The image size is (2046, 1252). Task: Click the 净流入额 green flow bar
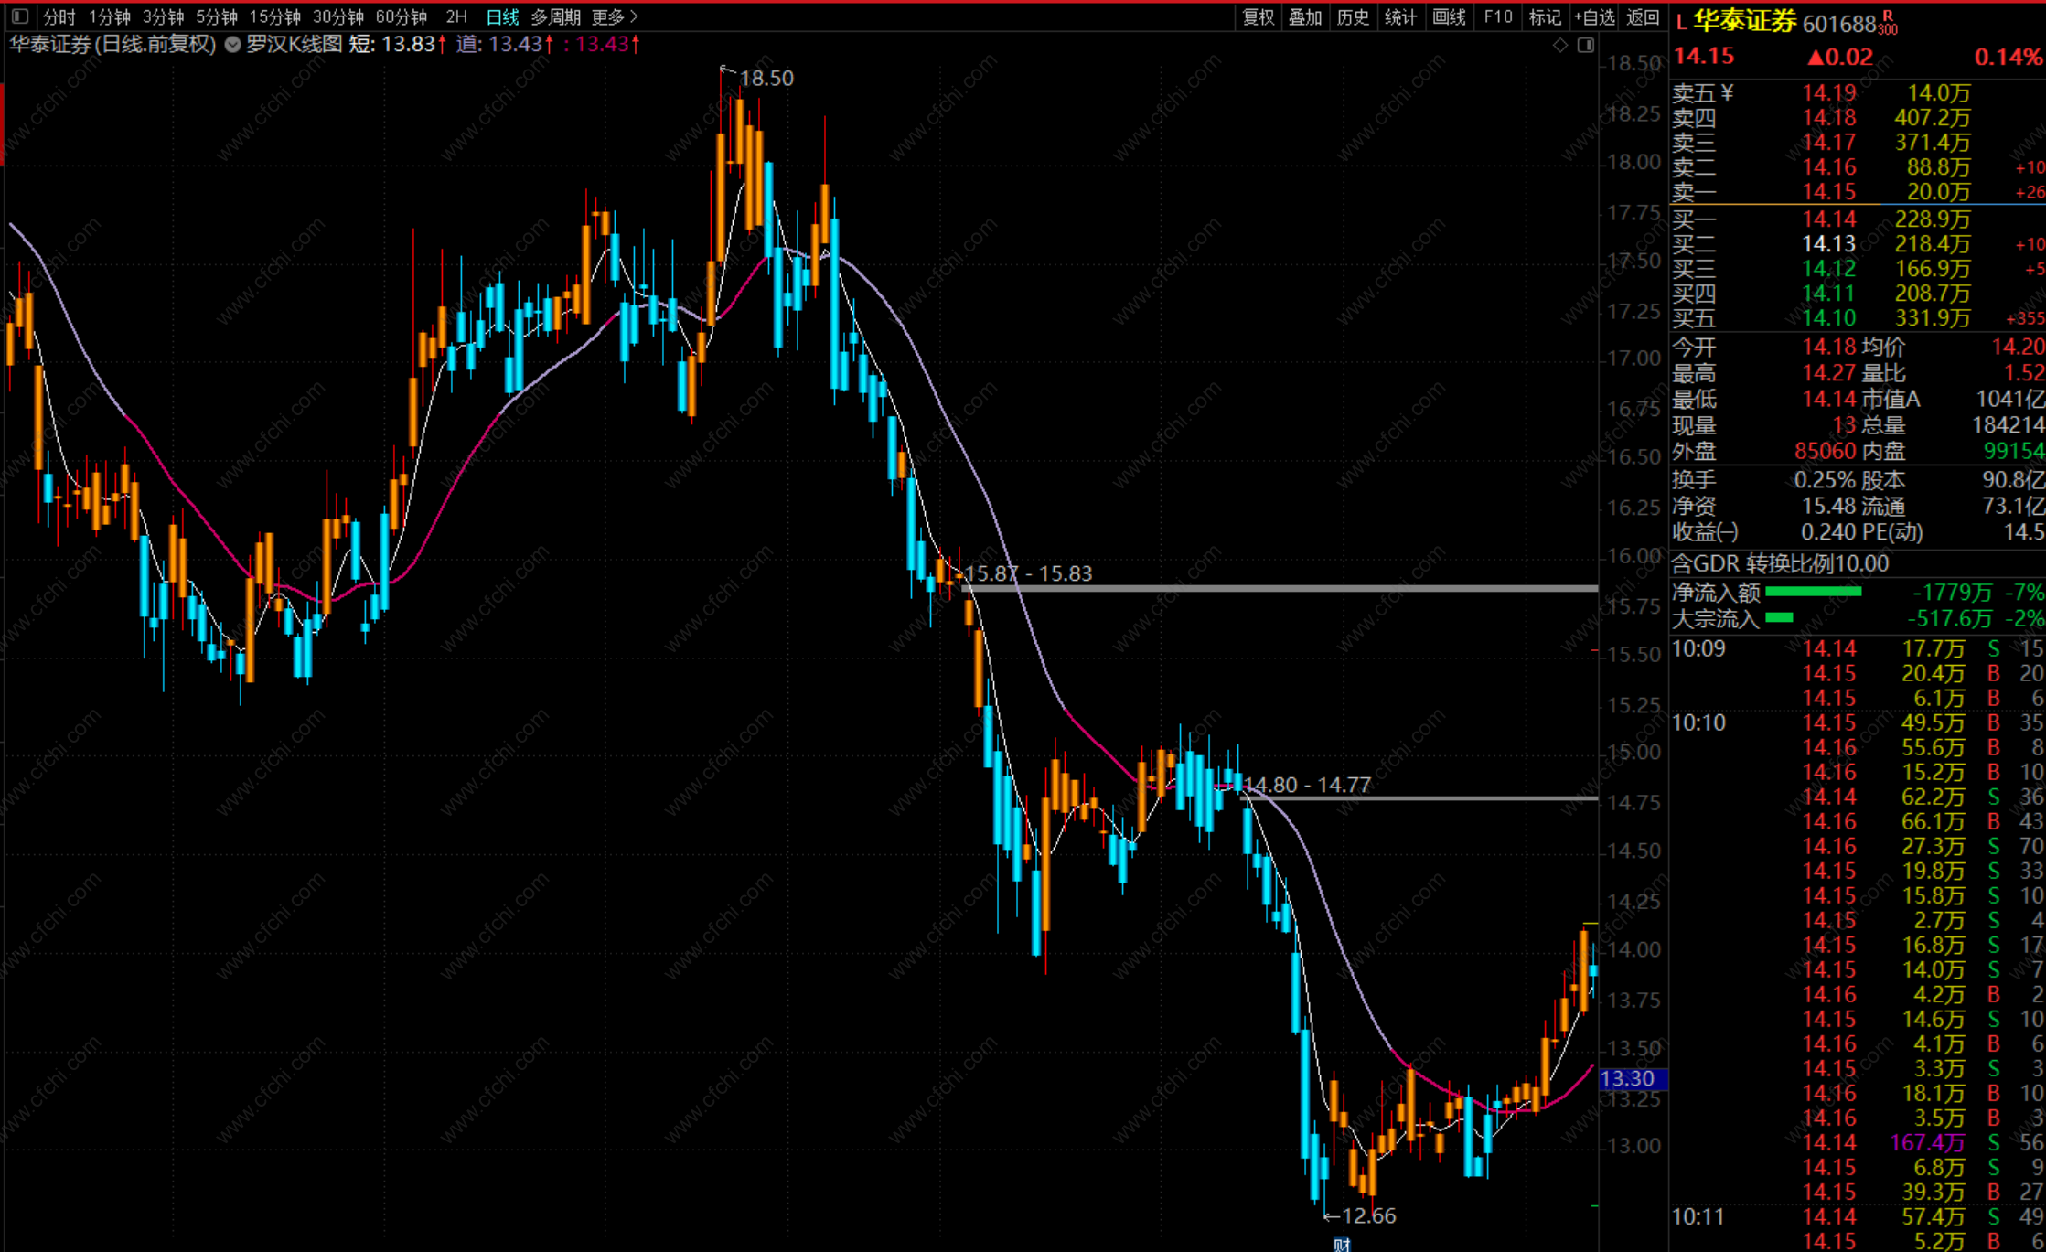coord(1813,592)
